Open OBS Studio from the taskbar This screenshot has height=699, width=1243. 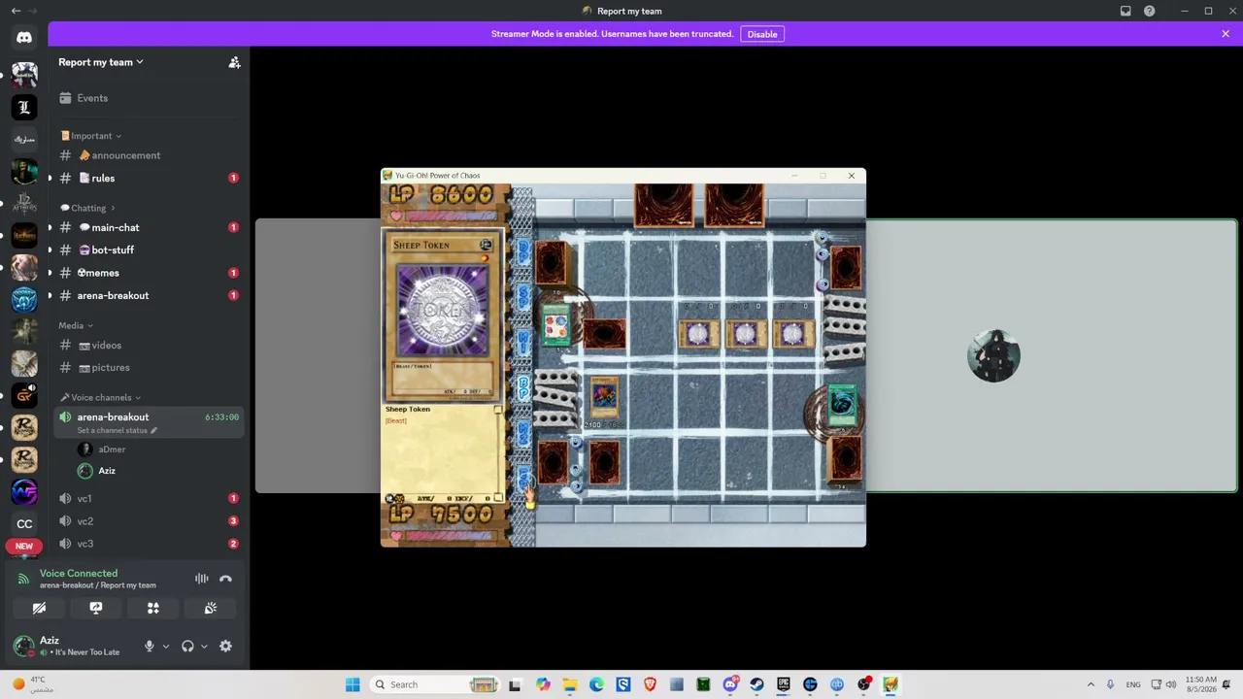pyautogui.click(x=863, y=684)
